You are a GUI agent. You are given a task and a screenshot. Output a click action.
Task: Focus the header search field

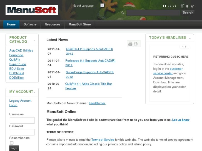click(x=153, y=13)
